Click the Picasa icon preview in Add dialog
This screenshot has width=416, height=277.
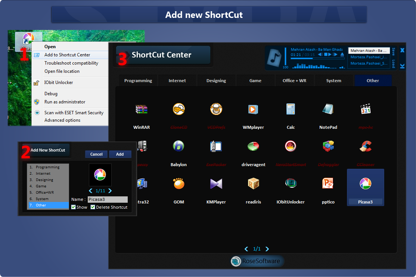click(x=100, y=175)
